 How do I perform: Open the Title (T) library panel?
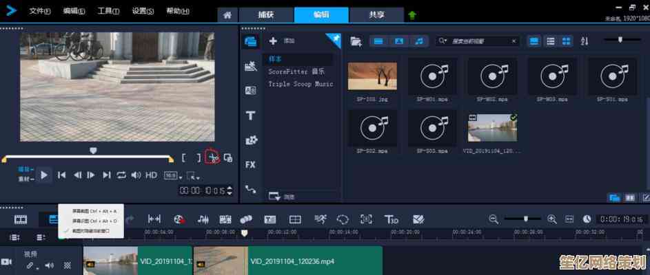coord(250,115)
